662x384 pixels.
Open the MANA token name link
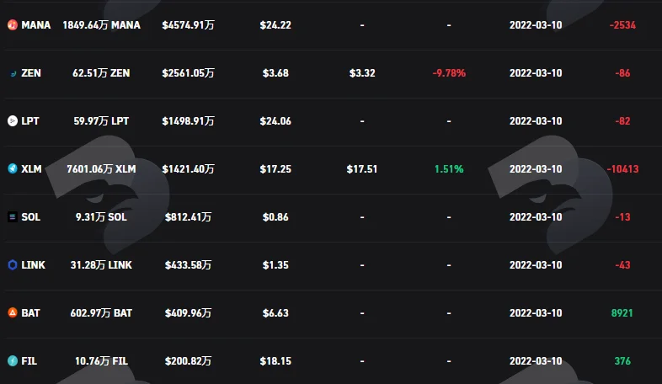[x=36, y=25]
